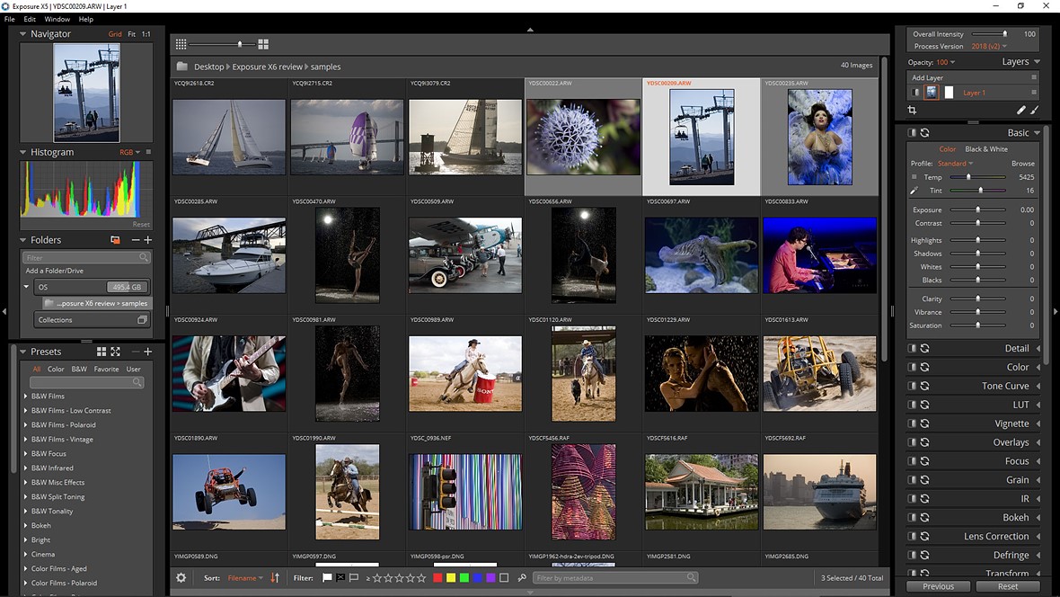The height and width of the screenshot is (597, 1060).
Task: Expand the B&W Films preset group
Action: (25, 397)
